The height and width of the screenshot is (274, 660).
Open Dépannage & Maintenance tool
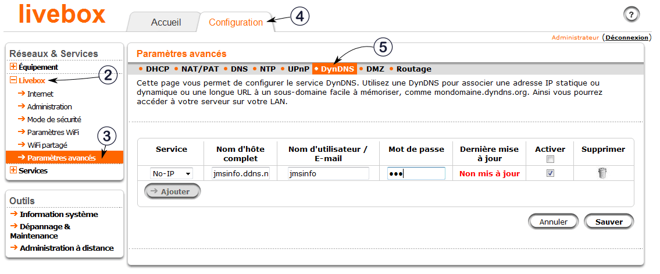pos(40,231)
